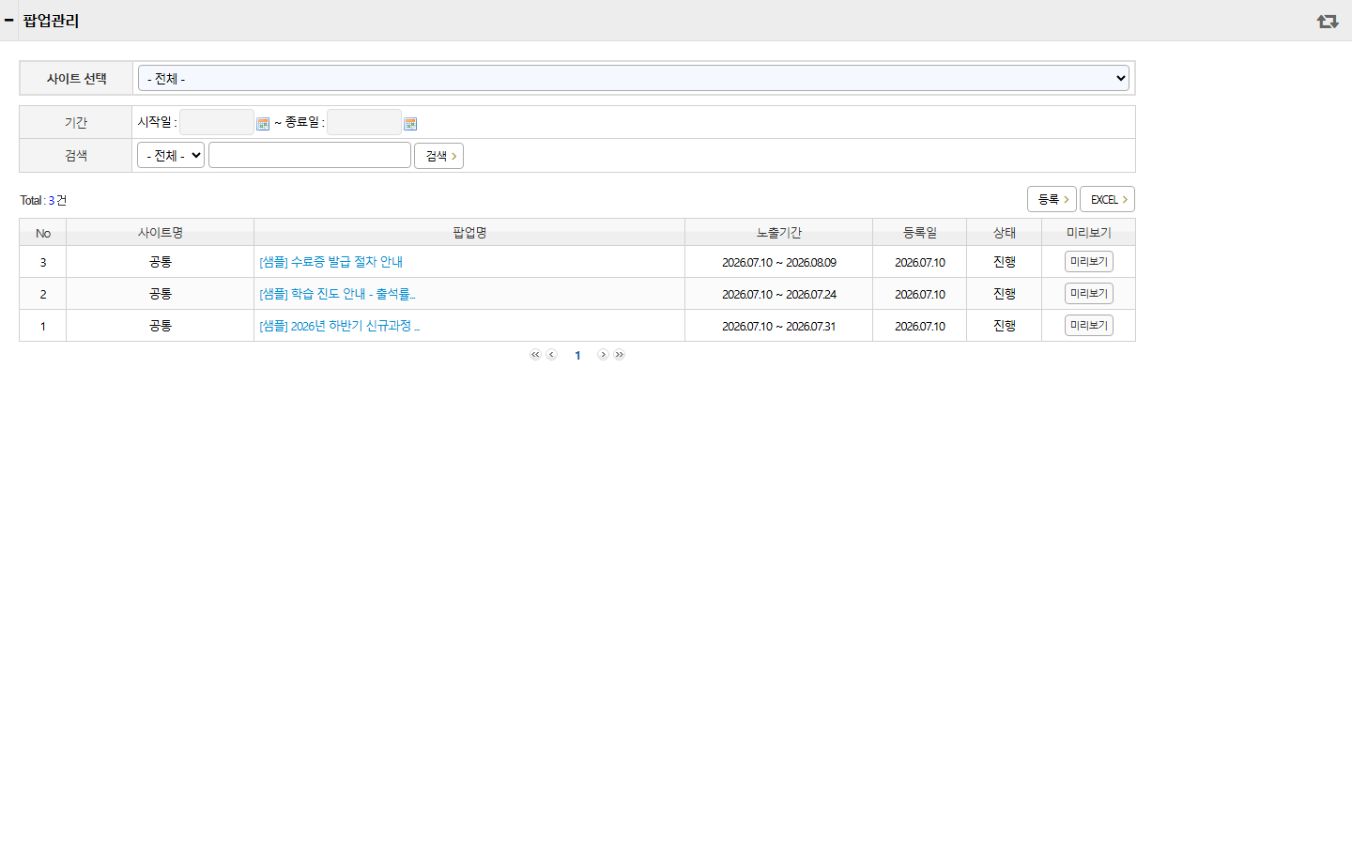Open the calendar picker for 종료일
The width and height of the screenshot is (1352, 845).
410,123
